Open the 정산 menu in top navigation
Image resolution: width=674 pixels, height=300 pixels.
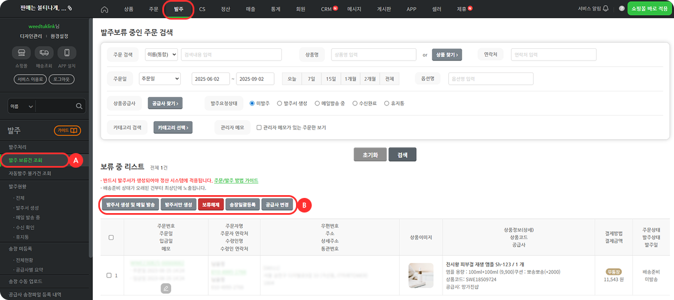225,10
